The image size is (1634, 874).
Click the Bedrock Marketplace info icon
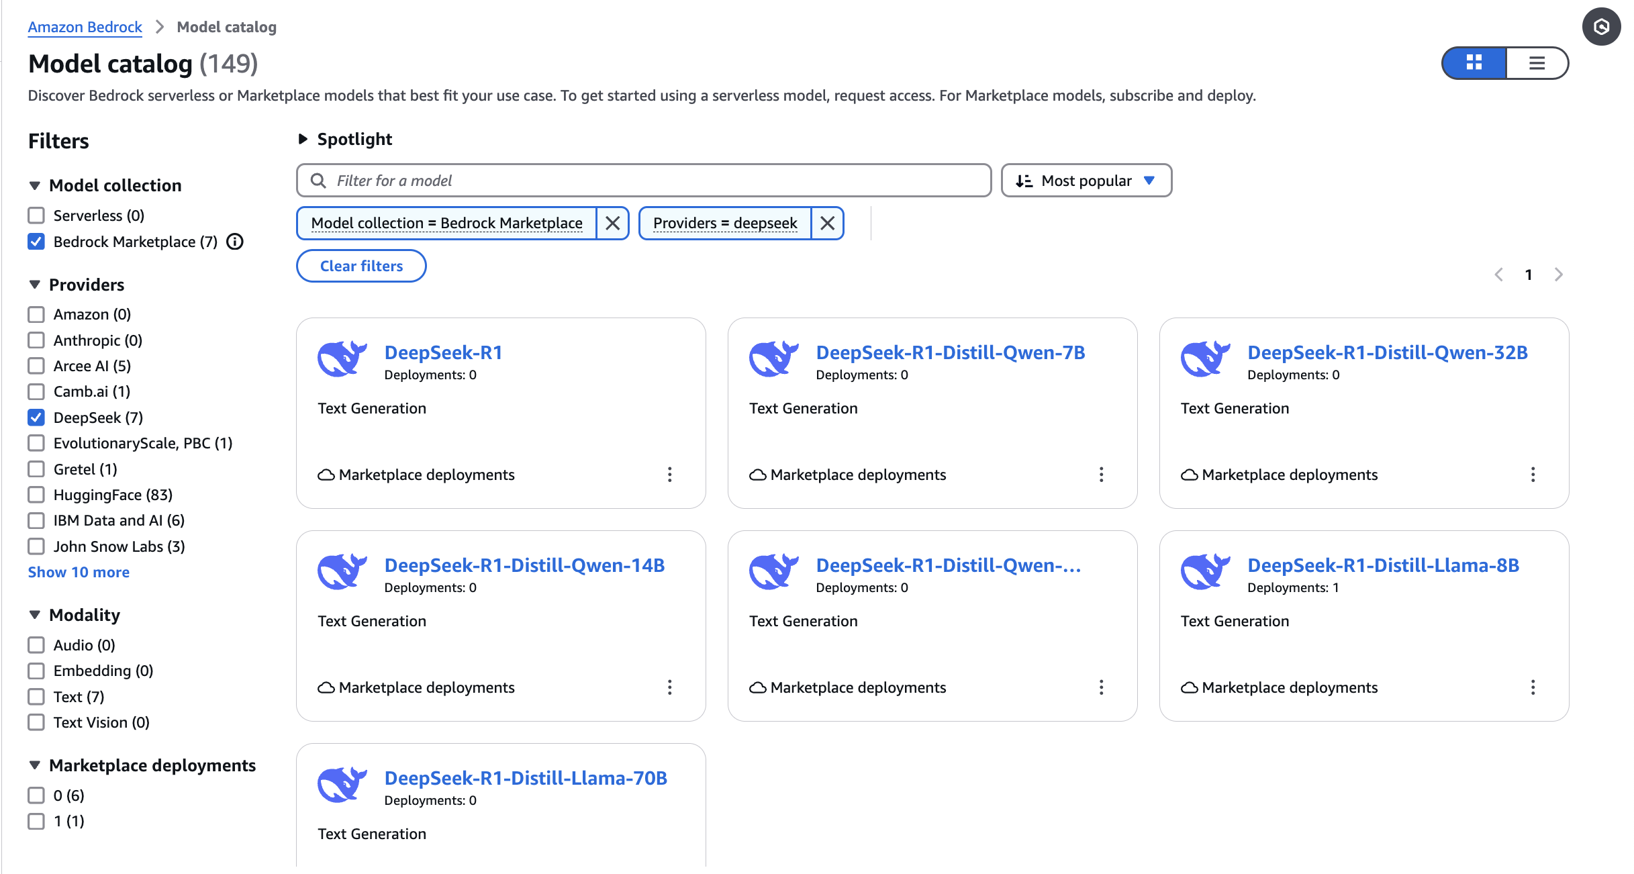coord(235,242)
